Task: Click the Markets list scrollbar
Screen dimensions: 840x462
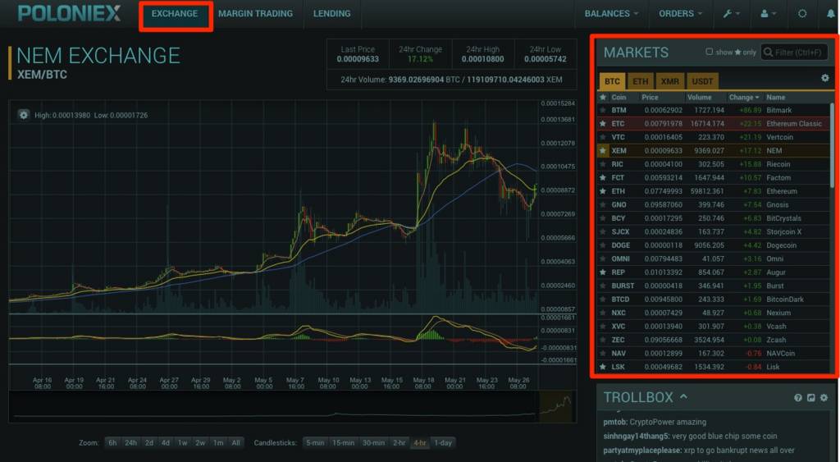Action: [832, 144]
